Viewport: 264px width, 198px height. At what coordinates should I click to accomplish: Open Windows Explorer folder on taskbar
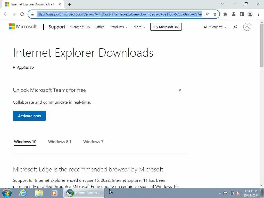tap(39, 193)
